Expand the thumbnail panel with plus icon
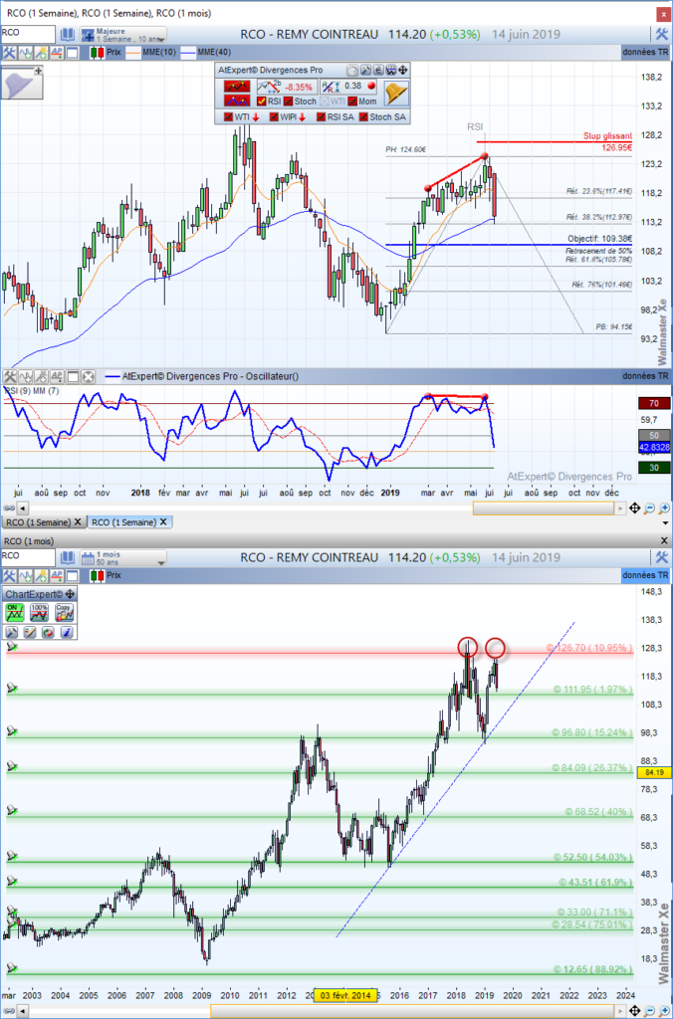Viewport: 673px width, 1019px height. click(x=39, y=71)
